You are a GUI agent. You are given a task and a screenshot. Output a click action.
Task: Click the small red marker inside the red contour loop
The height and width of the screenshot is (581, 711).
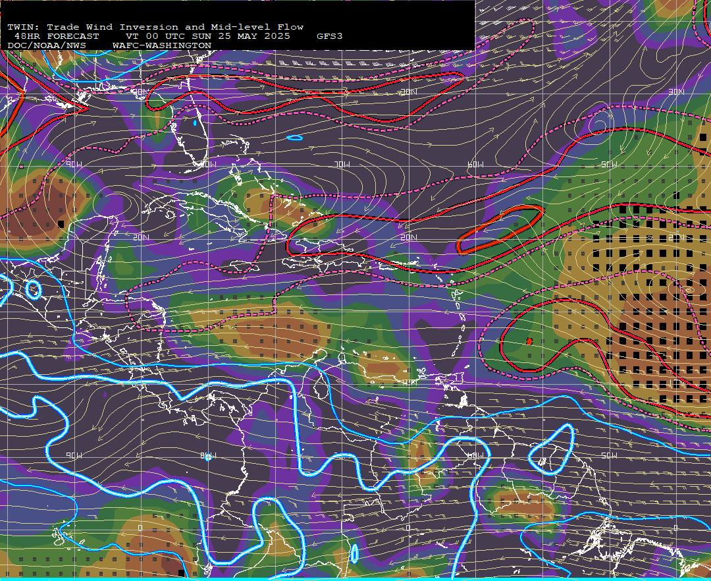click(x=529, y=341)
